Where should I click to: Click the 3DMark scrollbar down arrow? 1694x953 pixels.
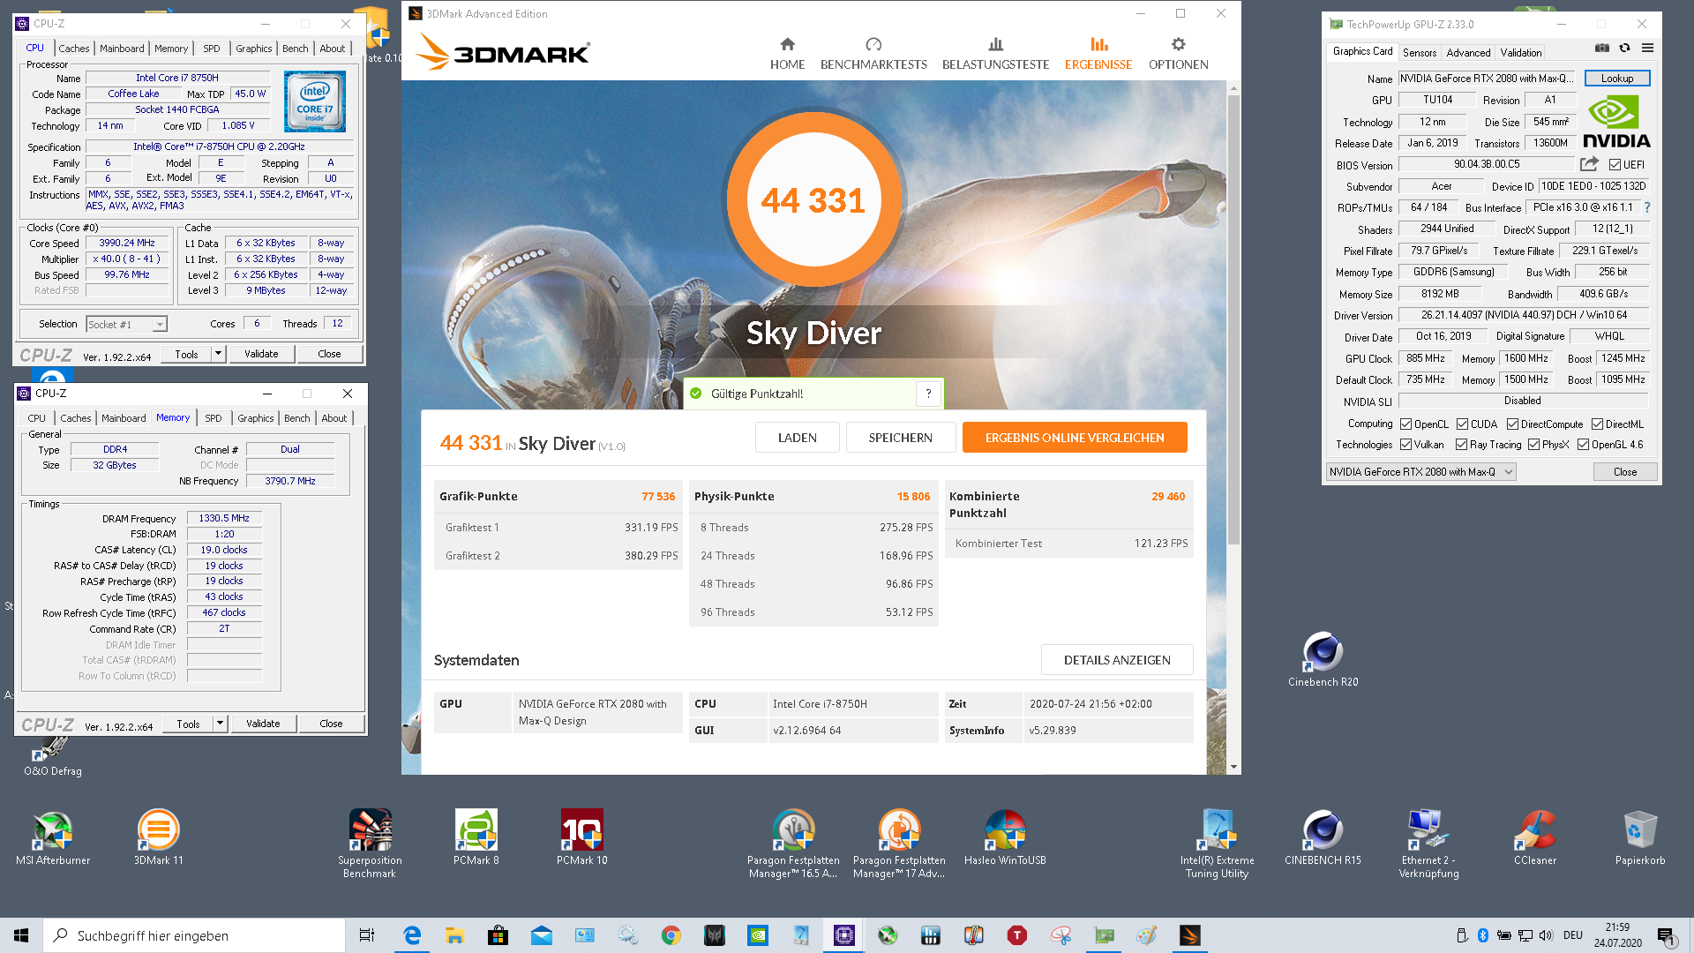pos(1233,767)
